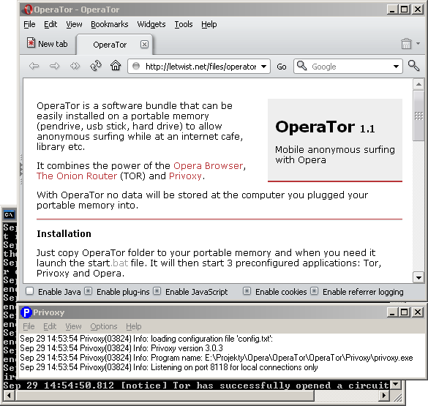Expand the address bar history dropdown
Screen dimensions: 428x406
[x=263, y=67]
